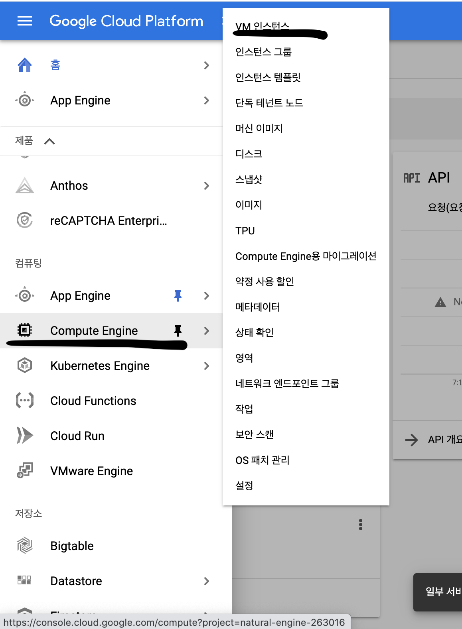Viewport: 462px width, 629px height.
Task: Open the hamburger navigation menu
Action: pos(25,21)
